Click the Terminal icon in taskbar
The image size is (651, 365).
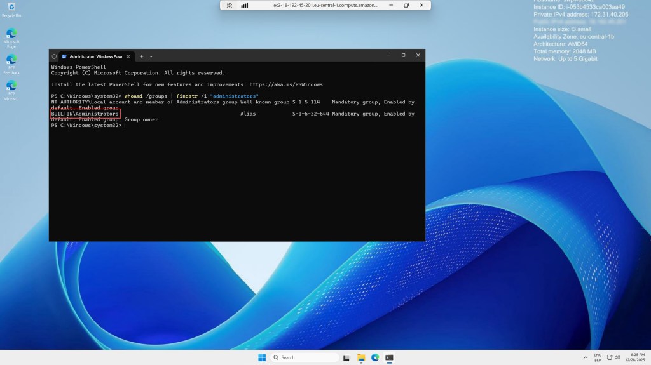389,357
